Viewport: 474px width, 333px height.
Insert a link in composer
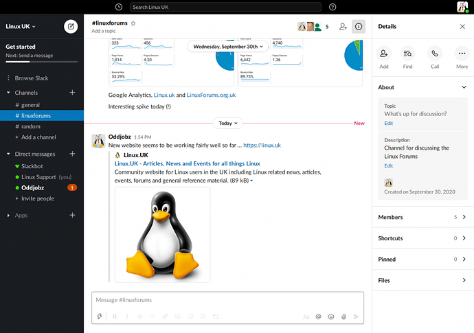point(165,317)
